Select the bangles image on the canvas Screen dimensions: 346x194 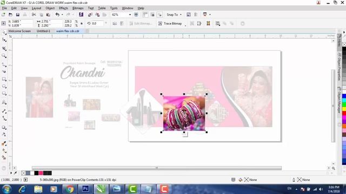click(x=184, y=113)
